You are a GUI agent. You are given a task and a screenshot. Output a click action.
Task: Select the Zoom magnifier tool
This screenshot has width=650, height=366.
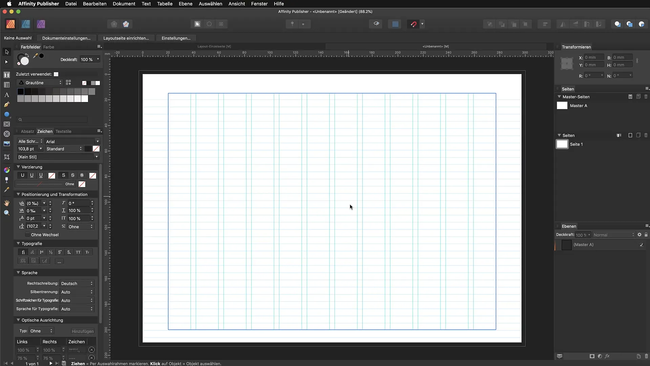(x=7, y=213)
